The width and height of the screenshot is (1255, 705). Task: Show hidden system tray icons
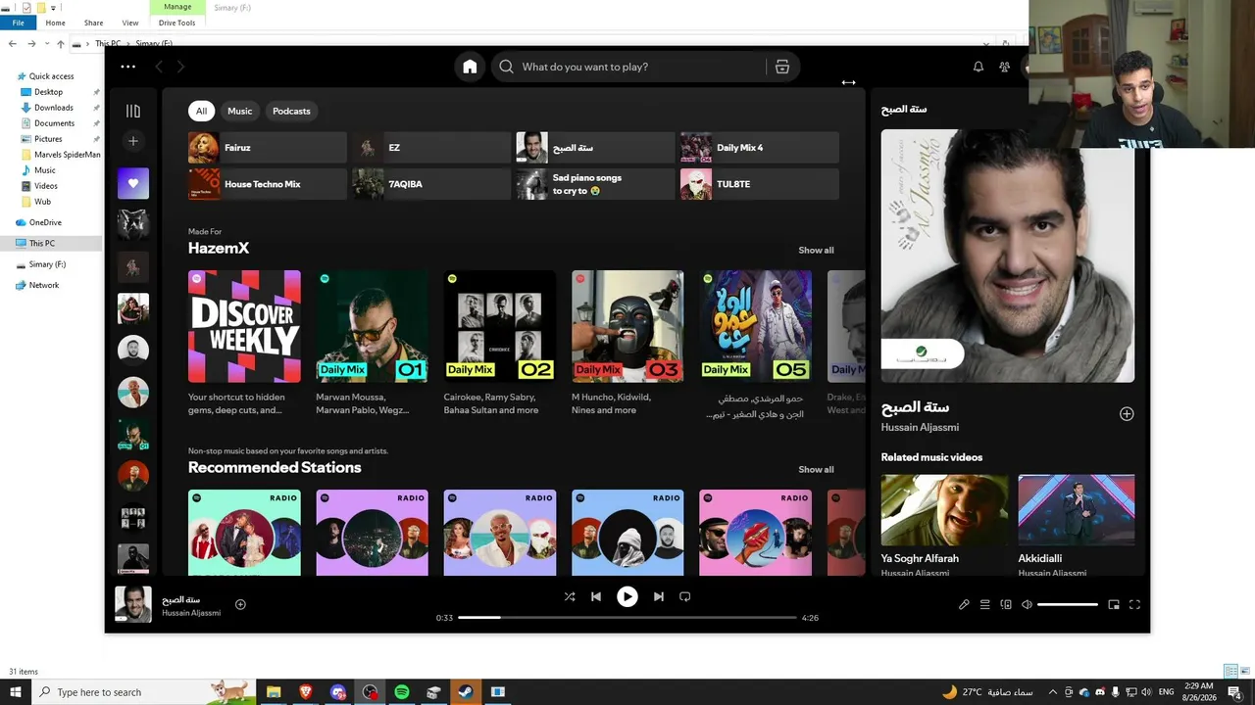click(1053, 692)
